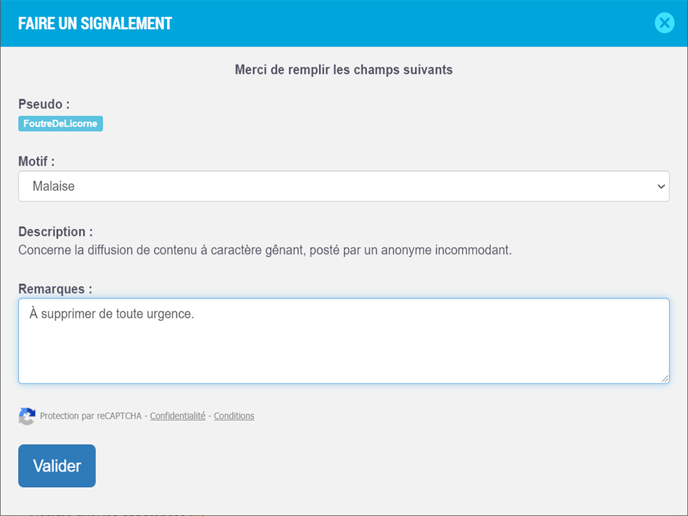
Task: Click the 'Protection par reCAPTCHA' text
Action: click(91, 415)
